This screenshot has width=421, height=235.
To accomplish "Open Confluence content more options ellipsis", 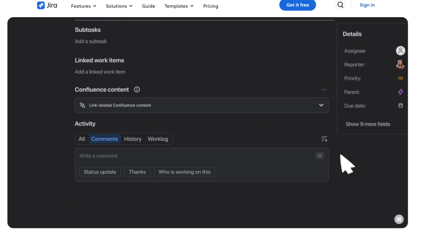I will click(x=324, y=90).
